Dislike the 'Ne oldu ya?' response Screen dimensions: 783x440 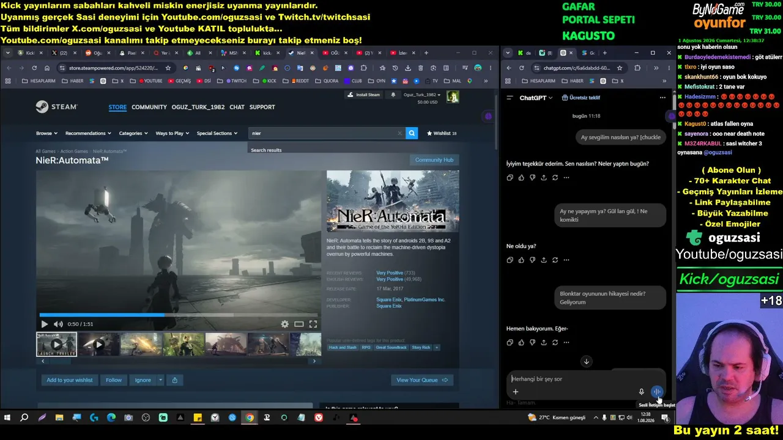532,260
